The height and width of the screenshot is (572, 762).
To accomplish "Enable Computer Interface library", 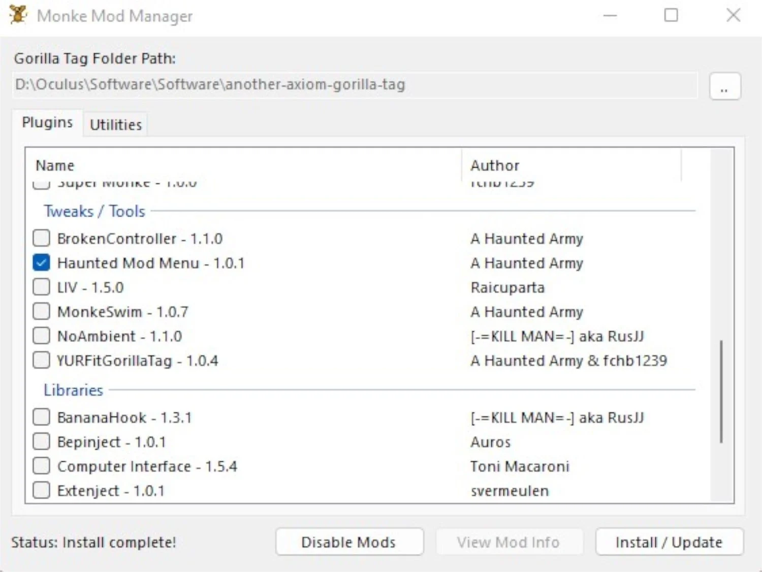I will pos(41,465).
